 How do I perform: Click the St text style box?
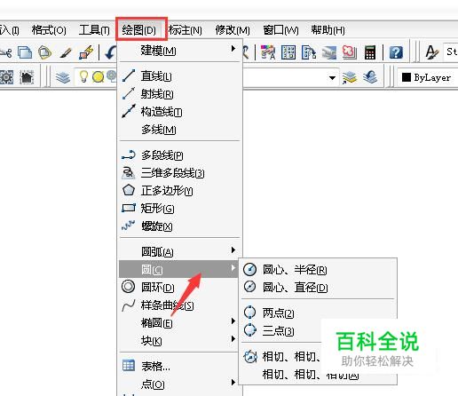(451, 51)
